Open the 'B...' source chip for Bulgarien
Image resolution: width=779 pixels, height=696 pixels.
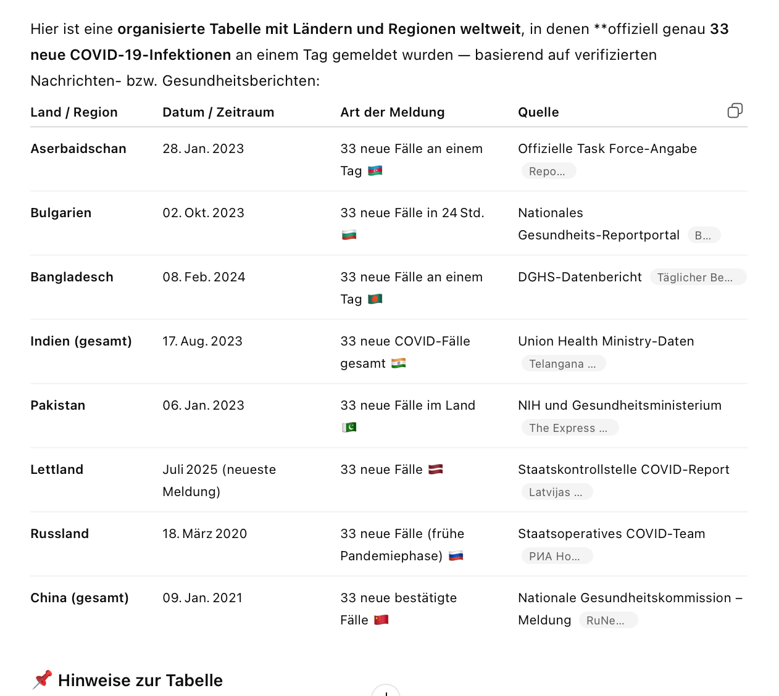point(704,236)
